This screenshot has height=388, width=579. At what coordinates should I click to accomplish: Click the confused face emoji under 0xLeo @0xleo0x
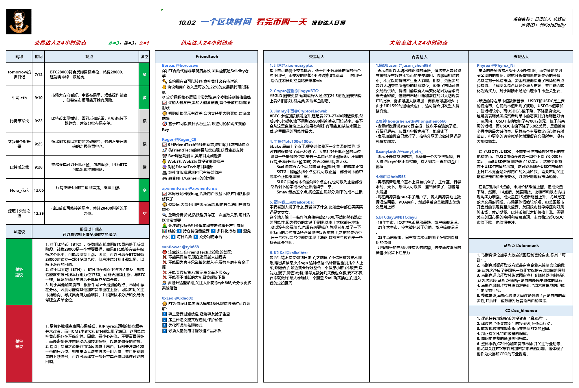point(164,304)
